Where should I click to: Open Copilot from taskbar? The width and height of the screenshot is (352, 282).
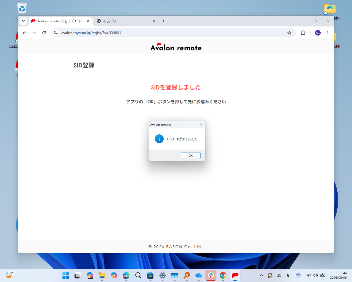coord(114,275)
